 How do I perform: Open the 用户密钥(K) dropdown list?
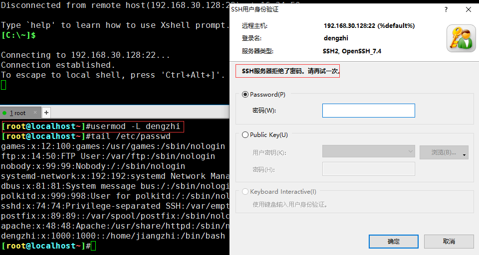coord(368,151)
